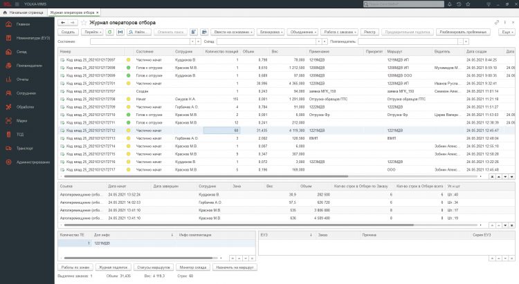The image size is (519, 284).
Task: Open the Еще menu
Action: (x=507, y=32)
